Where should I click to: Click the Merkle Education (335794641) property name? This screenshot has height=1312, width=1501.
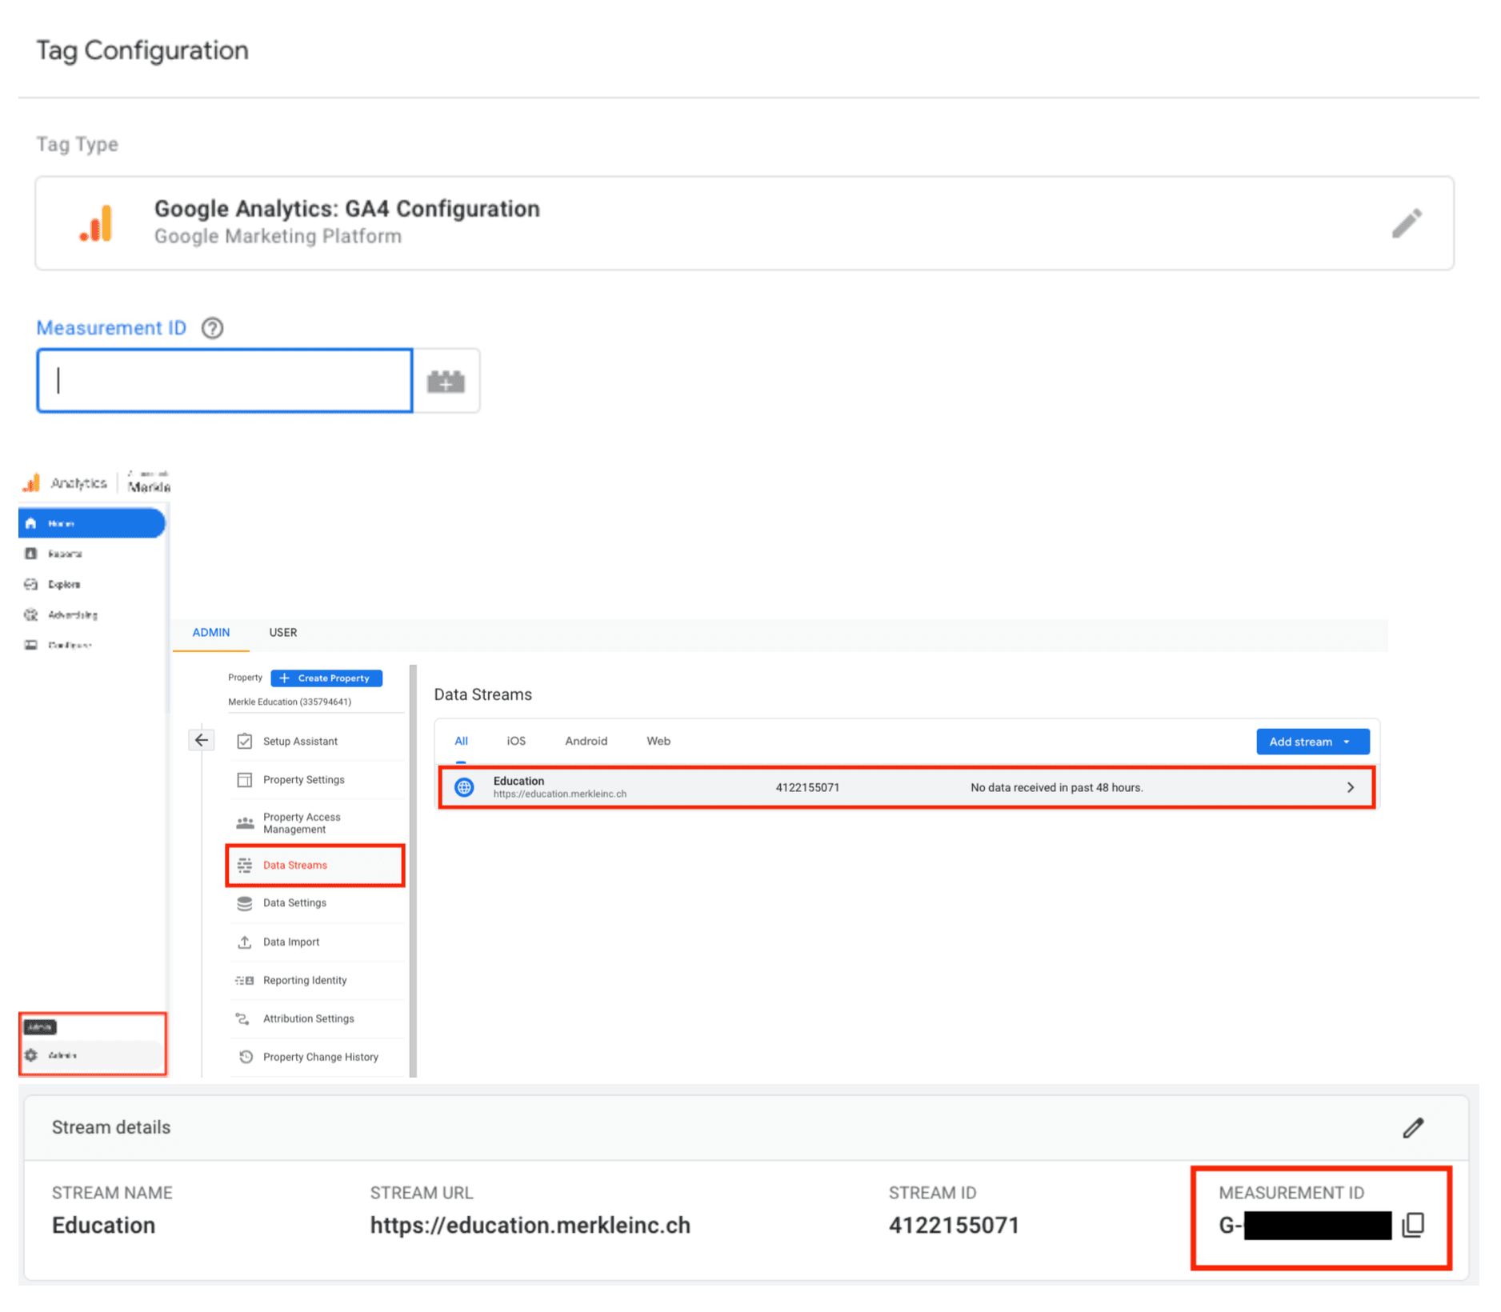[x=290, y=702]
